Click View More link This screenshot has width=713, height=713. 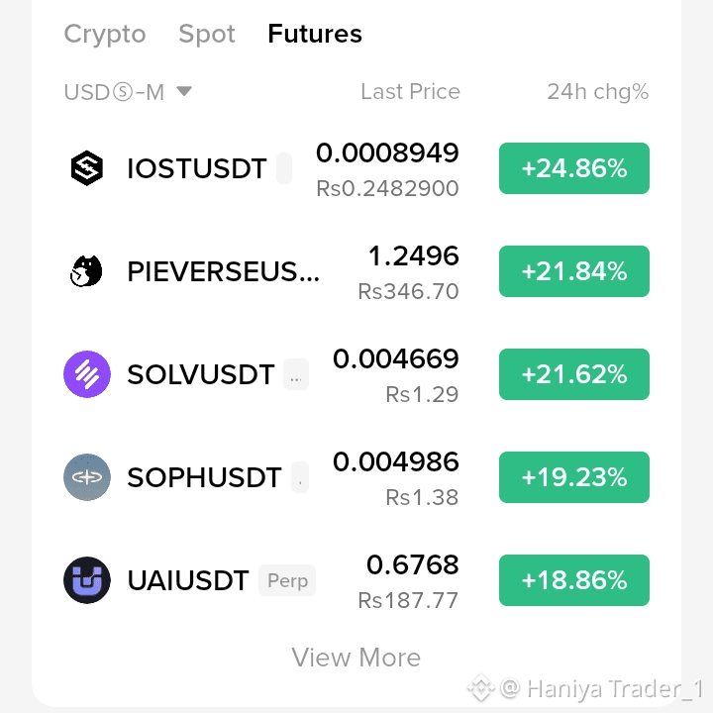pos(356,658)
